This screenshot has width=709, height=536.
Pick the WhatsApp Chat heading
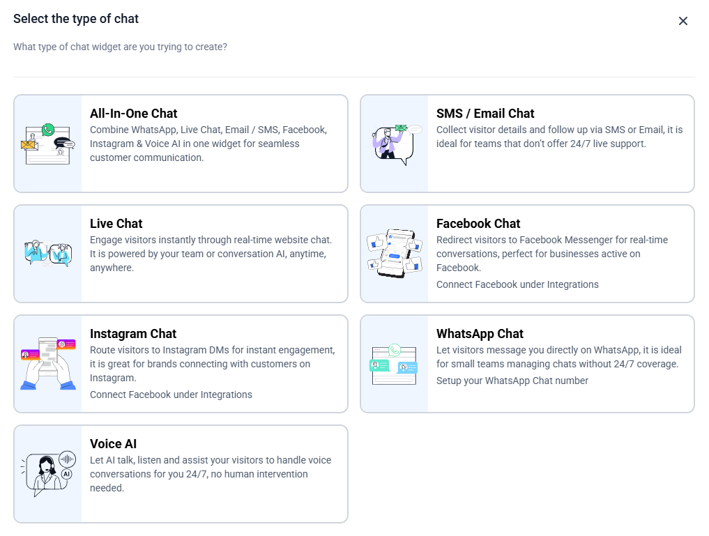tap(480, 334)
